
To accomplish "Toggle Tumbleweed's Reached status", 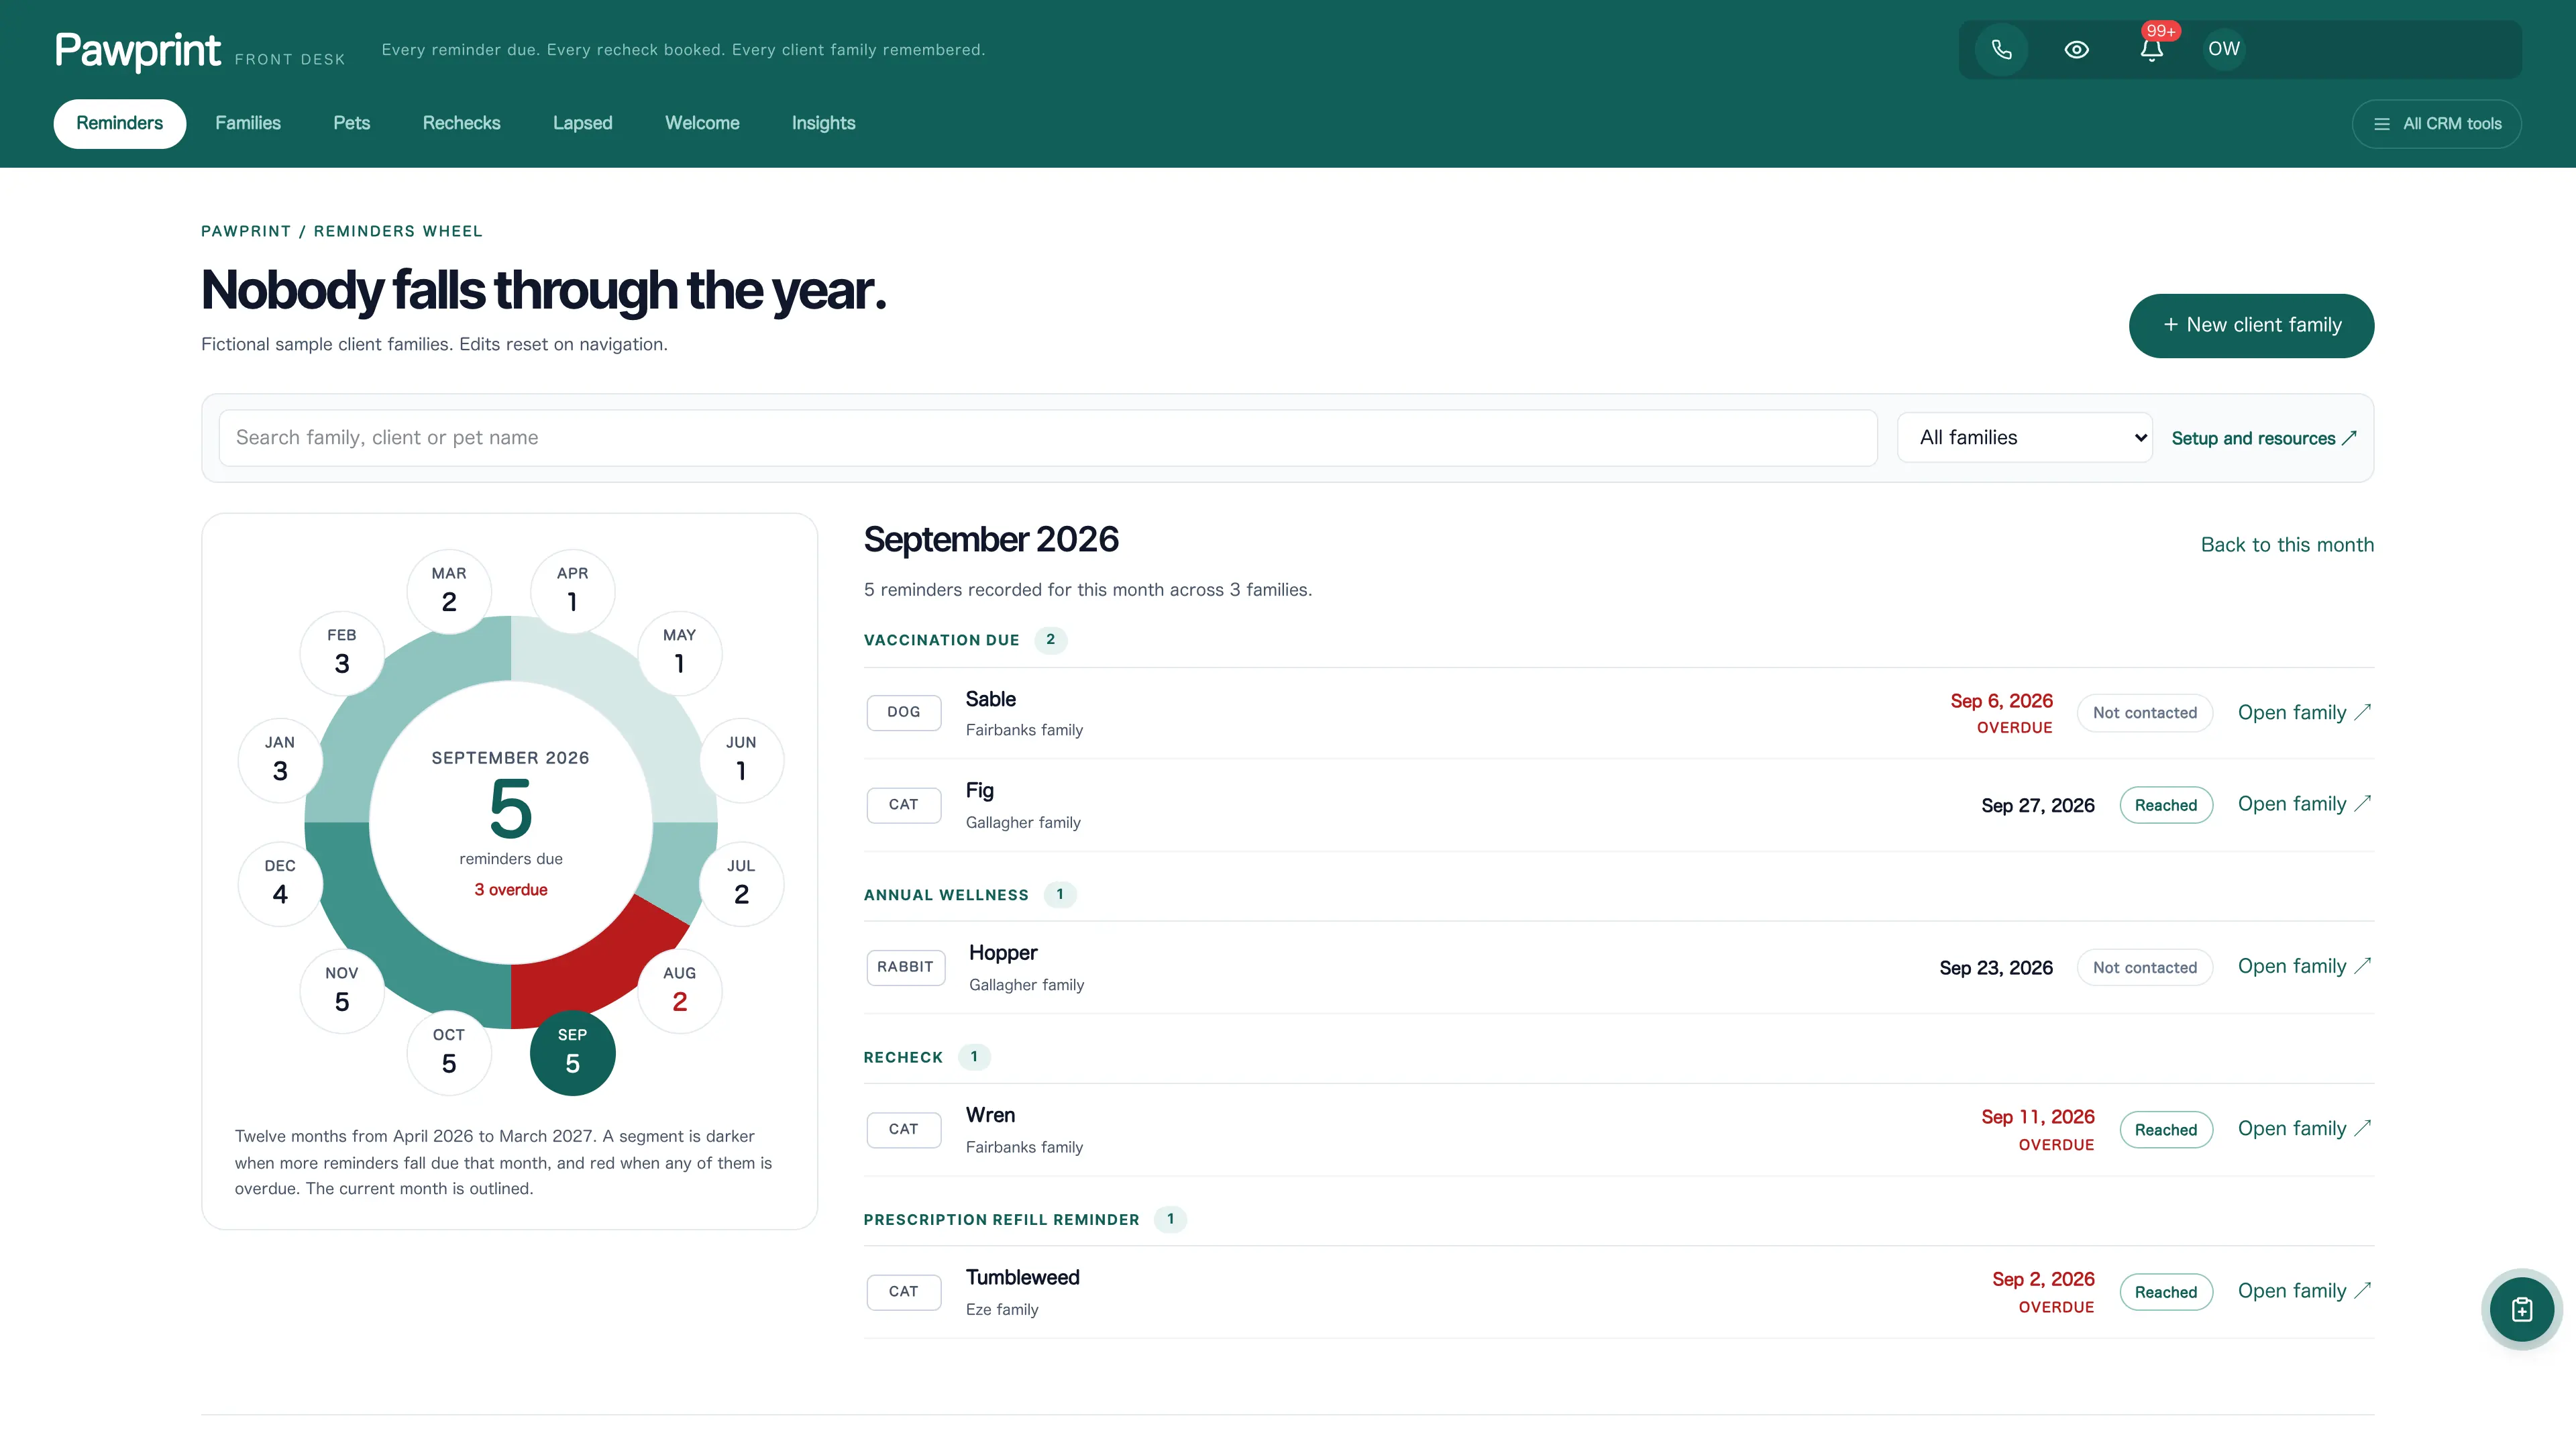I will pyautogui.click(x=2165, y=1292).
